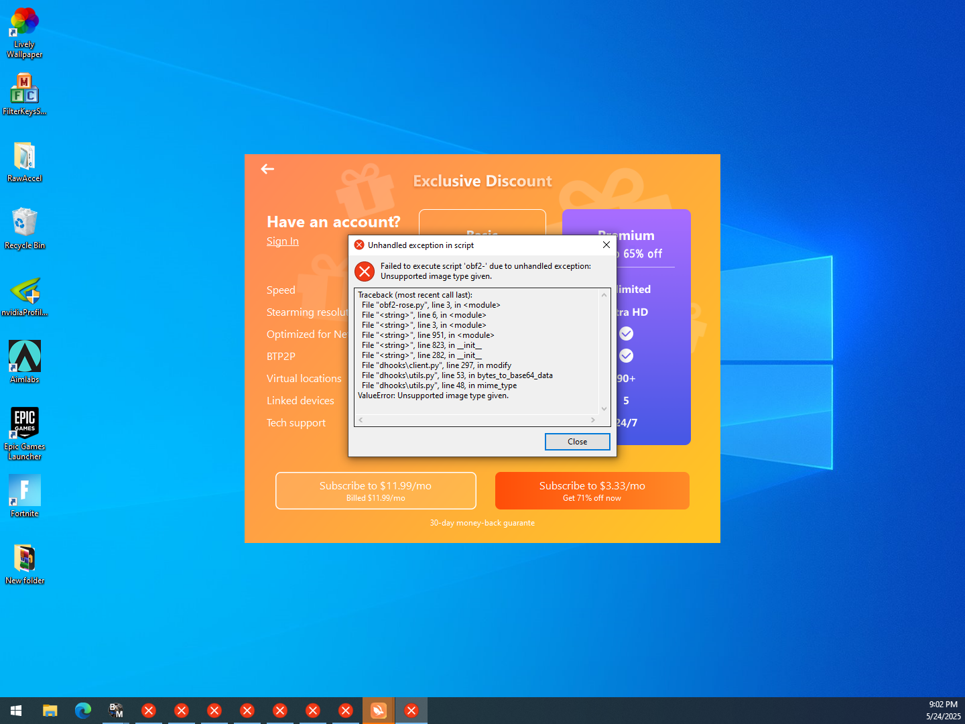Click the 'Have an account?' heading

coord(334,222)
